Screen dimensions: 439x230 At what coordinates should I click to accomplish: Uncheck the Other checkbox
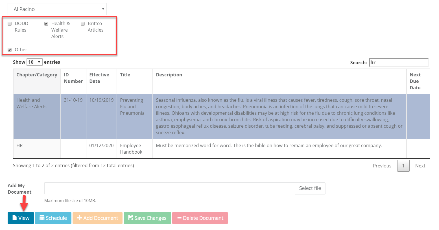click(x=10, y=50)
